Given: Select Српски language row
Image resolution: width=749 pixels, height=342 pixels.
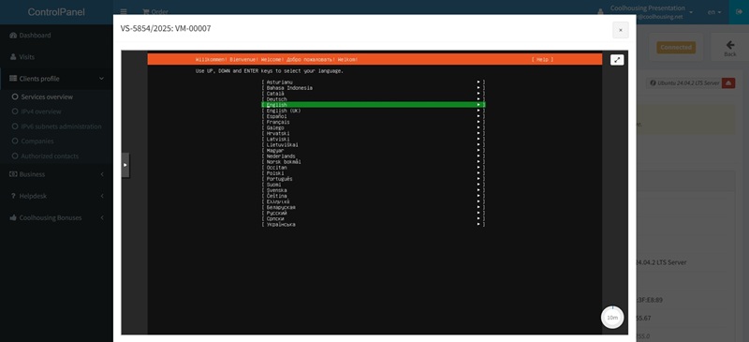Looking at the screenshot, I should coord(373,218).
